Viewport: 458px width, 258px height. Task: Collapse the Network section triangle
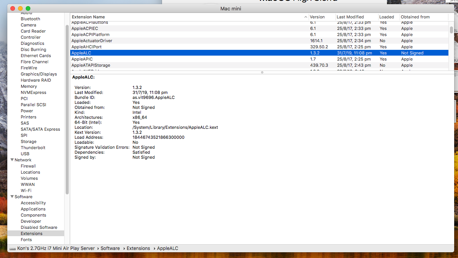tap(12, 160)
